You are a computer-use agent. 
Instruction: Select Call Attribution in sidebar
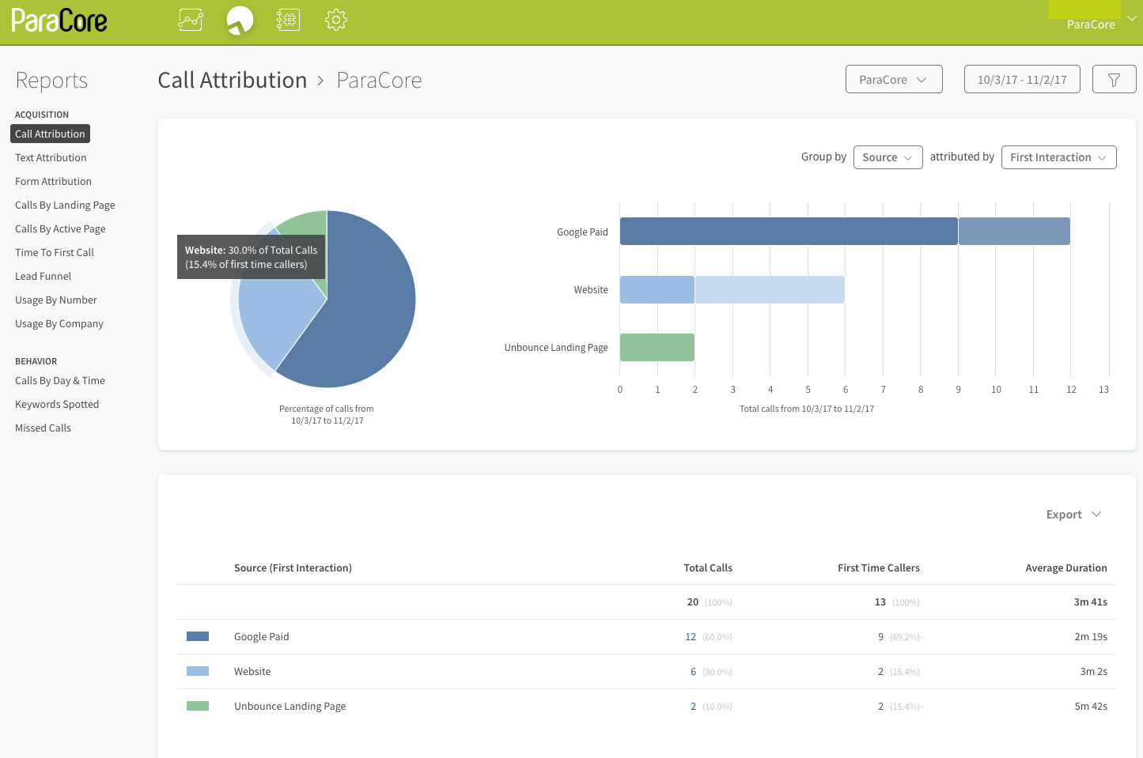[x=50, y=134]
